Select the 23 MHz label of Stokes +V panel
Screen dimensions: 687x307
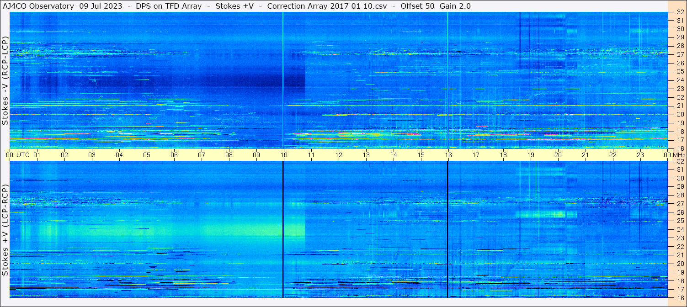click(x=680, y=238)
